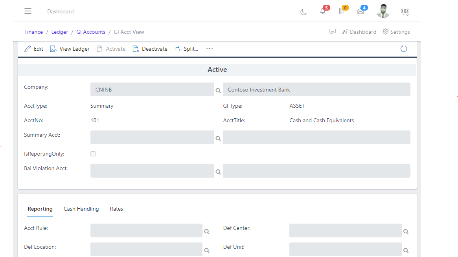The image size is (458, 257).
Task: Open the hamburger menu
Action: (x=28, y=11)
